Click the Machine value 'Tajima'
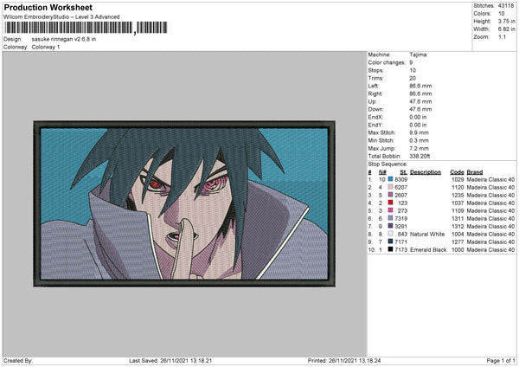Screen dimensions: 519x367 [x=418, y=55]
